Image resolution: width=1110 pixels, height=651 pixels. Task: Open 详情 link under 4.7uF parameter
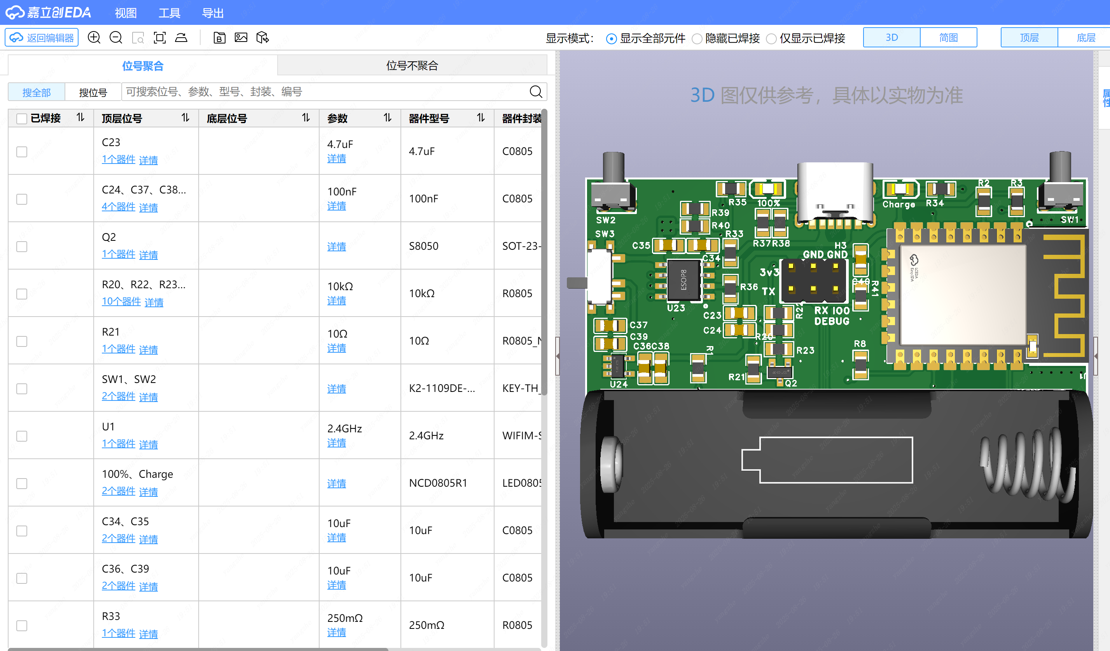tap(337, 158)
